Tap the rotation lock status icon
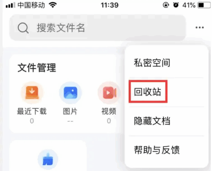212x171 pixels. click(166, 5)
